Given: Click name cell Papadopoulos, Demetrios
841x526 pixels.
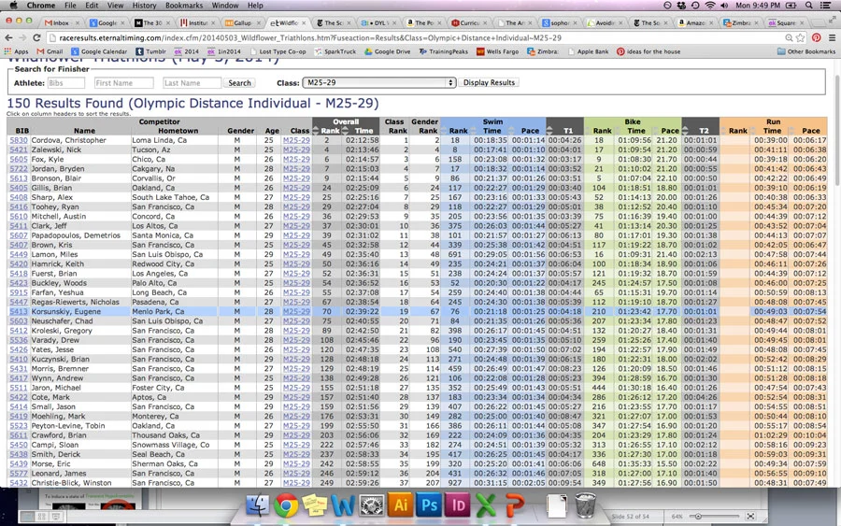Looking at the screenshot, I should coord(76,235).
